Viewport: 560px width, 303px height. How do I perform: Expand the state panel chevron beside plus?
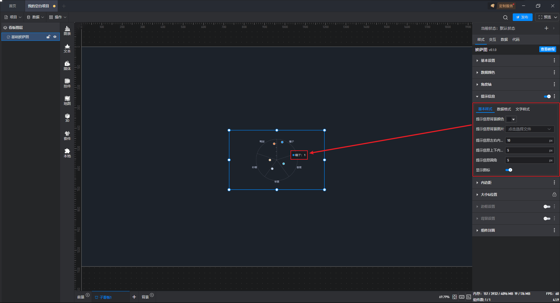point(554,28)
